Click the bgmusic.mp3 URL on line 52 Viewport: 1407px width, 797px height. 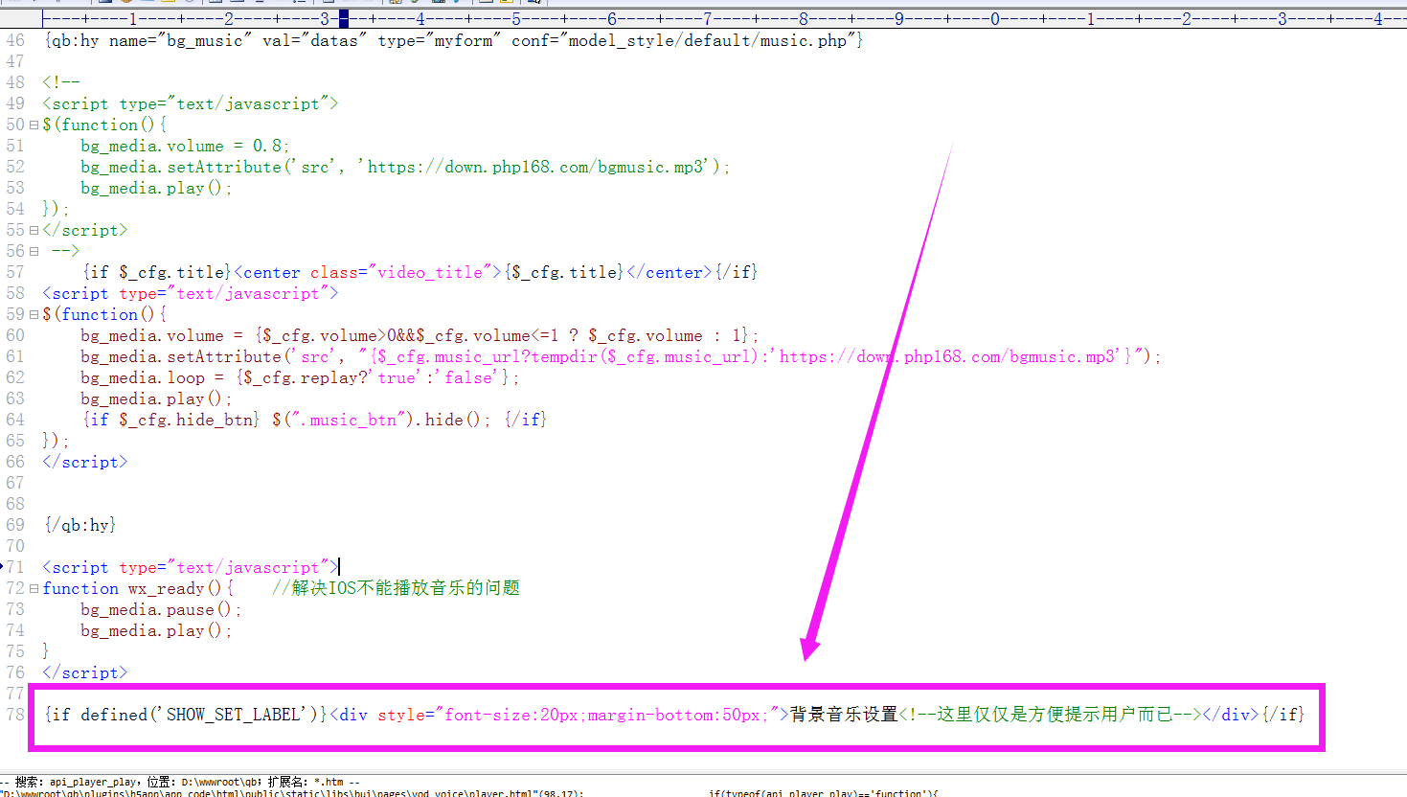click(x=536, y=167)
